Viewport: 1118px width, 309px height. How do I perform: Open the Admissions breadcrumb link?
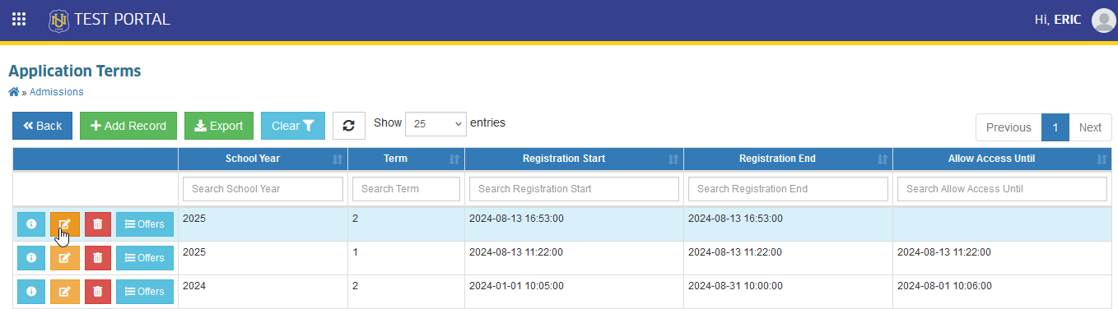point(56,92)
